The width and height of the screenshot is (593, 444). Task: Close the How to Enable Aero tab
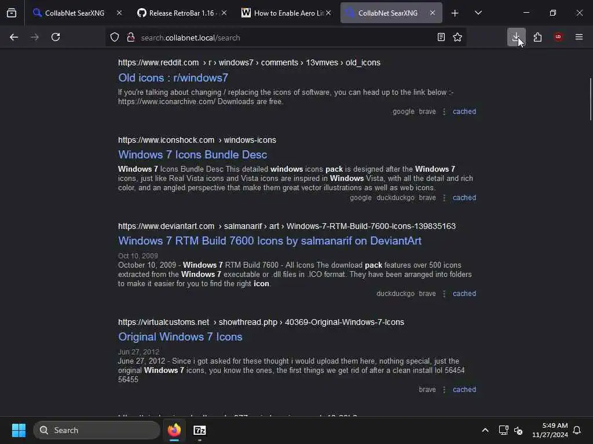pyautogui.click(x=328, y=13)
